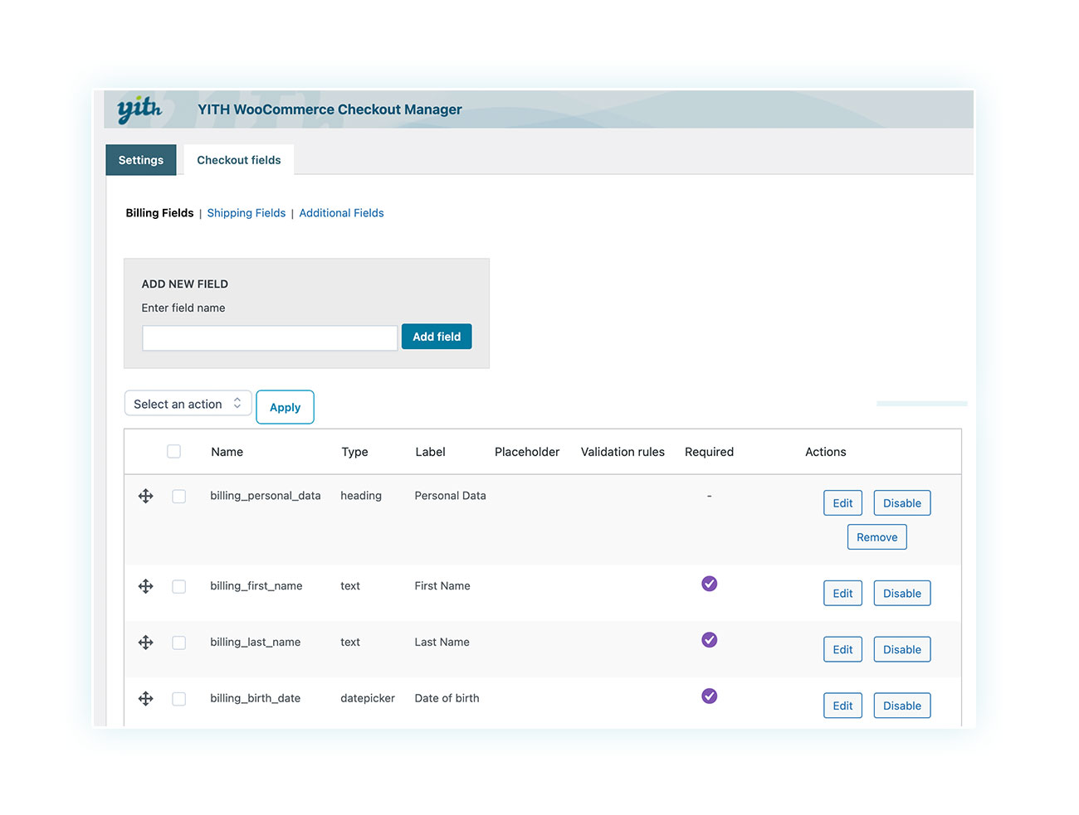
Task: Open the Checkout fields tab
Action: 239,160
